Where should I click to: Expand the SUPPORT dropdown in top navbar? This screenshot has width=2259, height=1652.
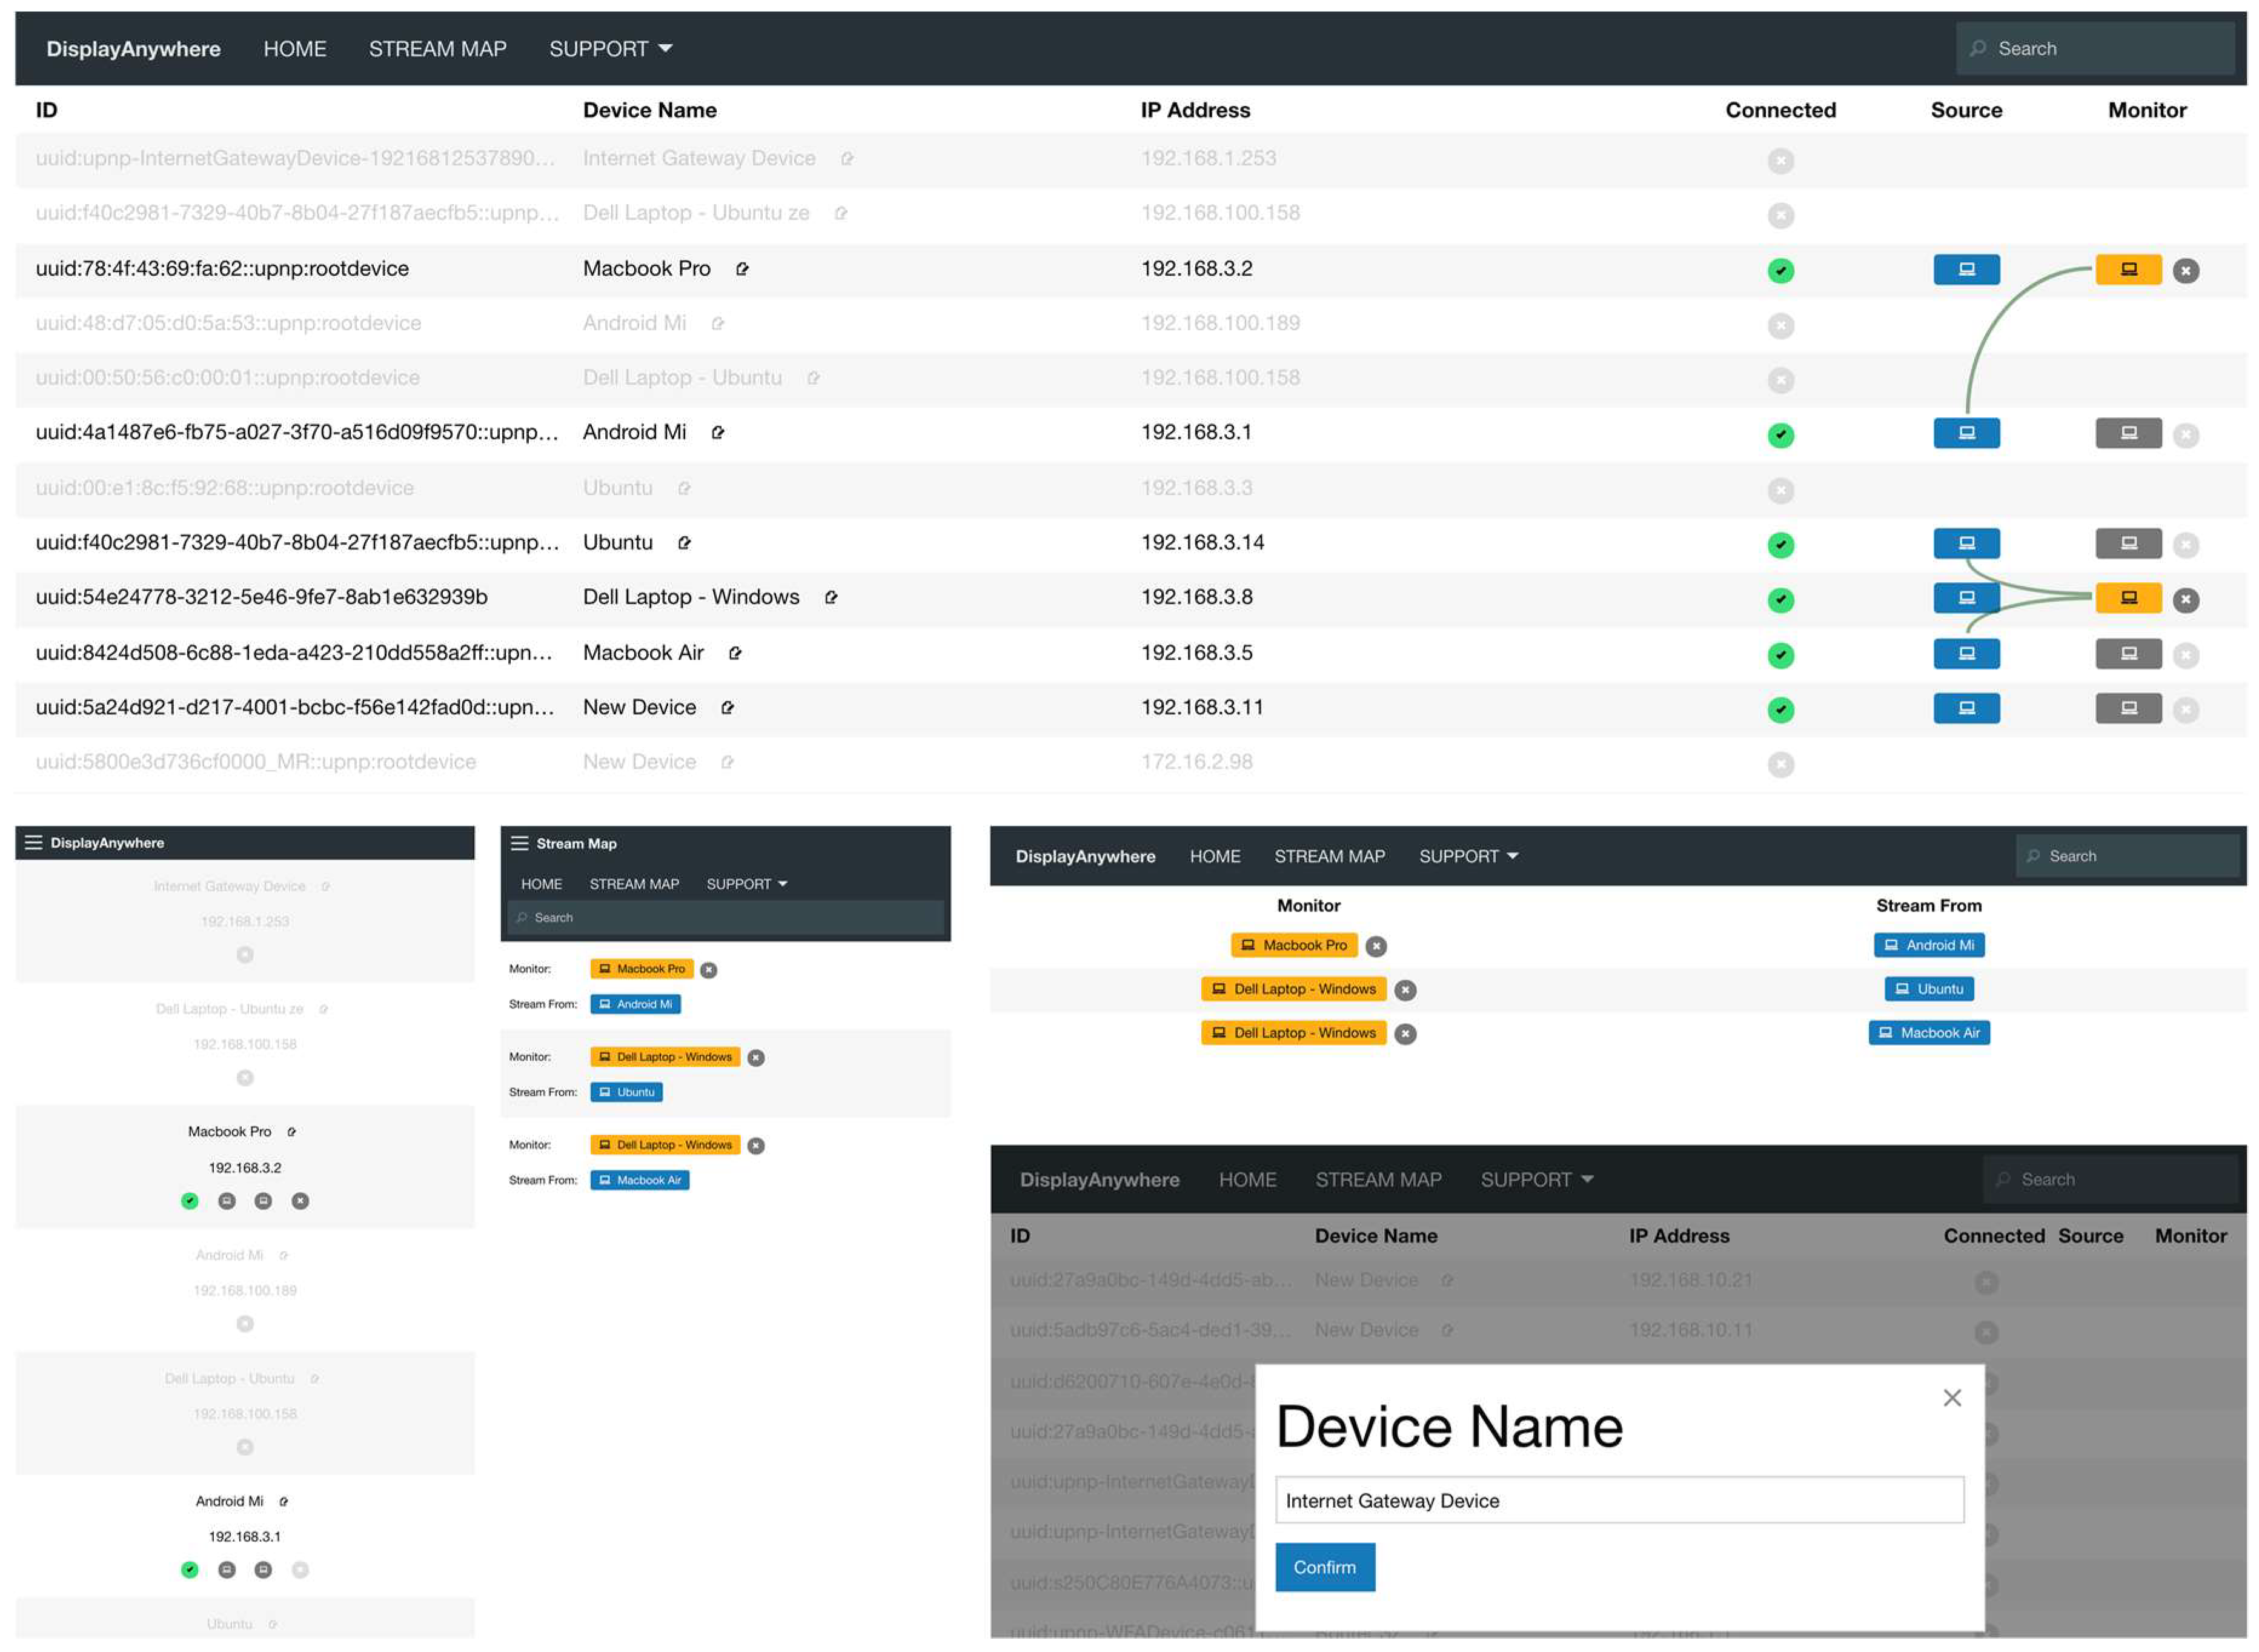coord(610,49)
